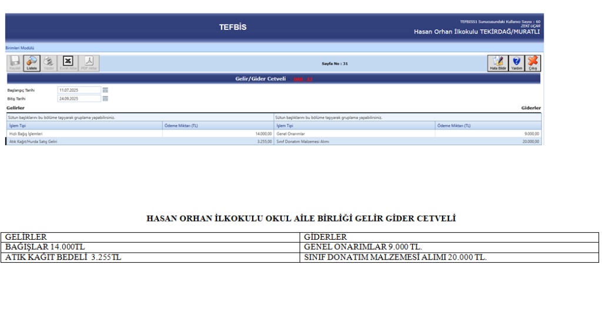Click the Bitiş Tarihi date field
Image resolution: width=602 pixels, height=325 pixels.
click(x=79, y=99)
